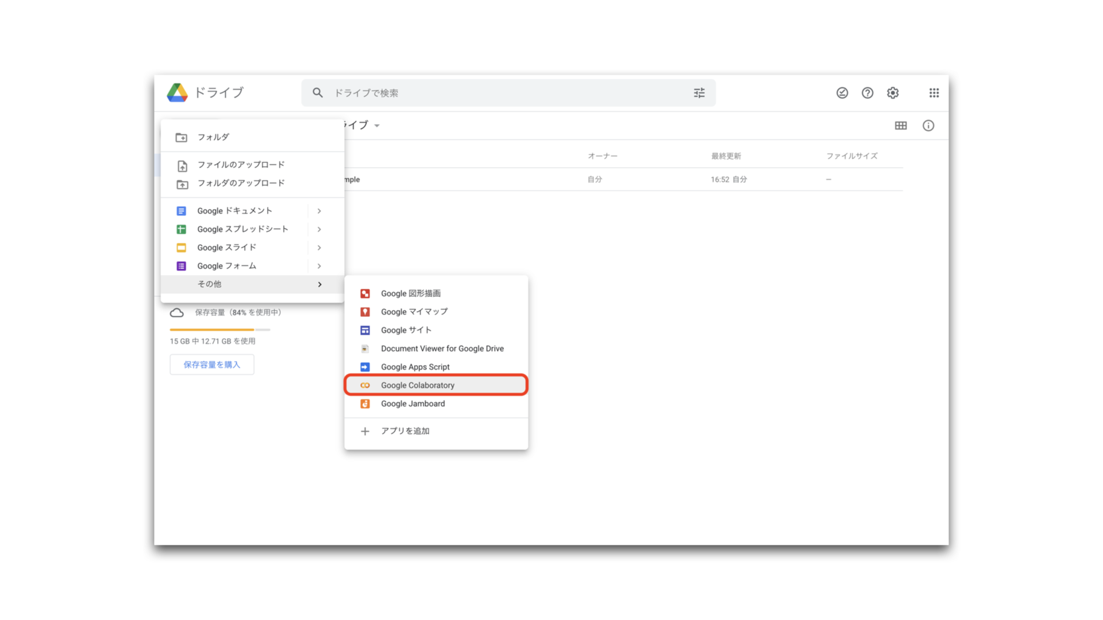Select Google スライド menu item
This screenshot has width=1103, height=620.
[253, 247]
